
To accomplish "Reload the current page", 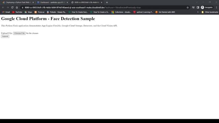I will pos(12,8).
